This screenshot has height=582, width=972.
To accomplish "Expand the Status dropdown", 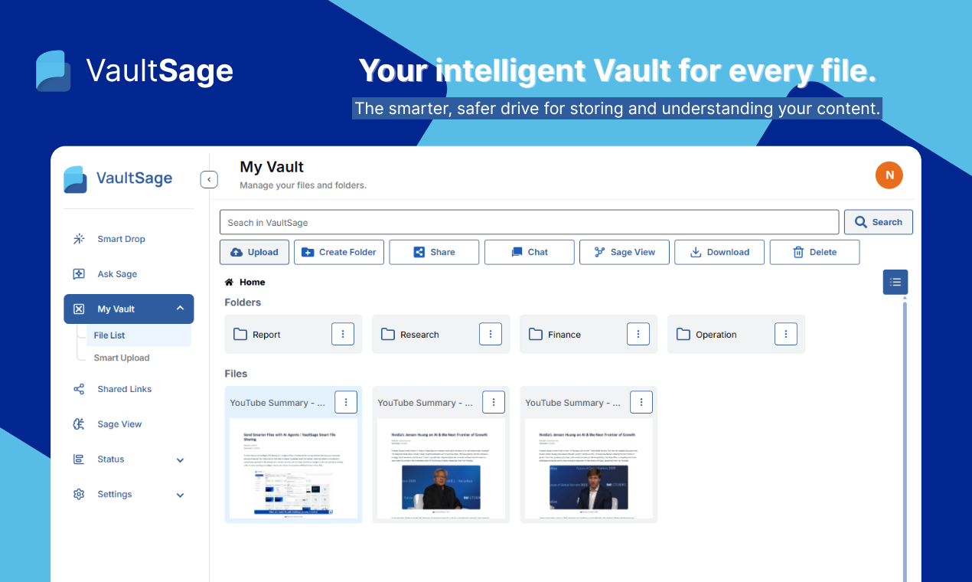I will (x=180, y=459).
